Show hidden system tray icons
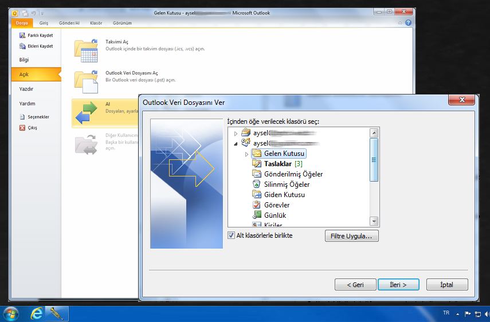The image size is (490, 322). (458, 314)
